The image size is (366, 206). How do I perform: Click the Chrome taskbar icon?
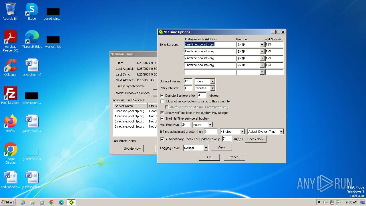point(52,202)
